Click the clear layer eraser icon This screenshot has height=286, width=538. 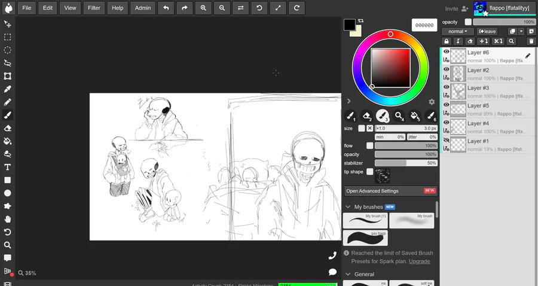[470, 41]
